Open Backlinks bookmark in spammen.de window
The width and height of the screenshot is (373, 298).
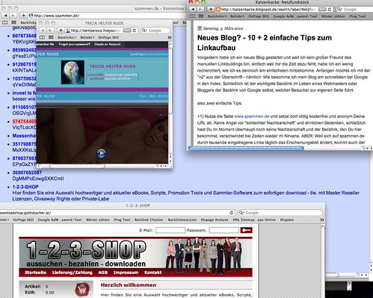pyautogui.click(x=28, y=22)
